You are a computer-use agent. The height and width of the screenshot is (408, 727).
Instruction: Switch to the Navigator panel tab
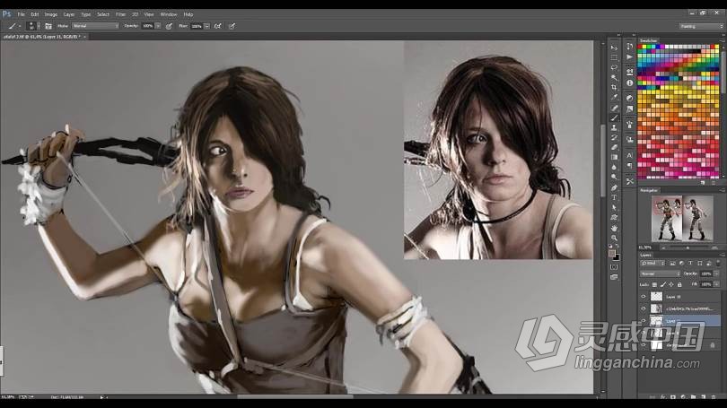[x=649, y=190]
